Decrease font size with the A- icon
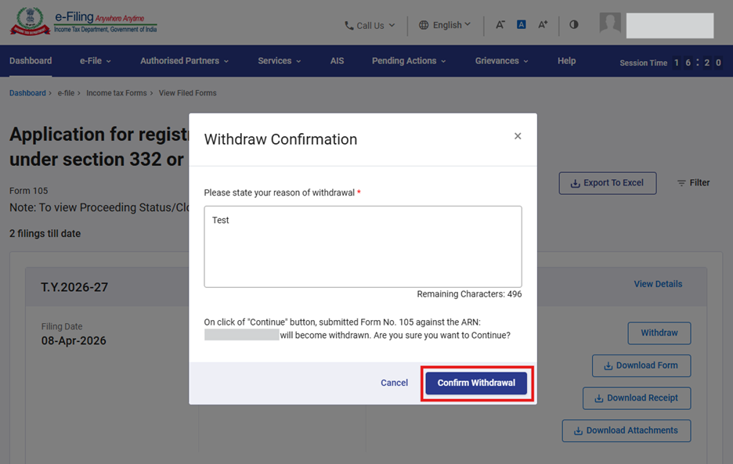 (x=500, y=25)
